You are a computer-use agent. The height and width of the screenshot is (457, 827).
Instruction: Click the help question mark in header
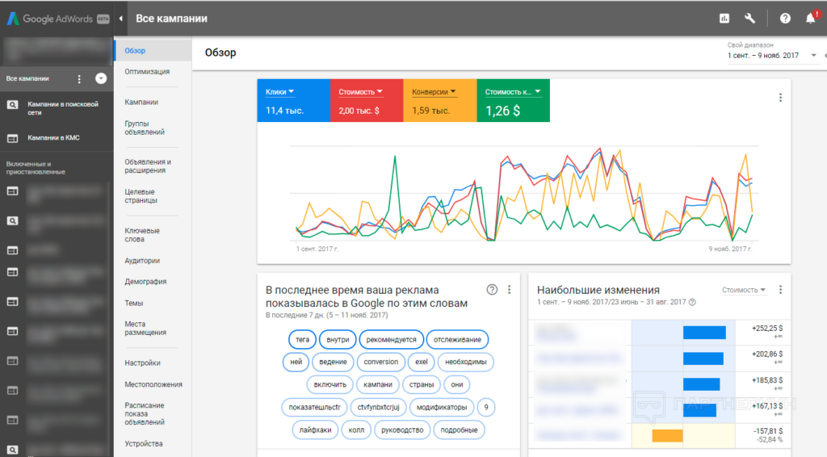785,19
